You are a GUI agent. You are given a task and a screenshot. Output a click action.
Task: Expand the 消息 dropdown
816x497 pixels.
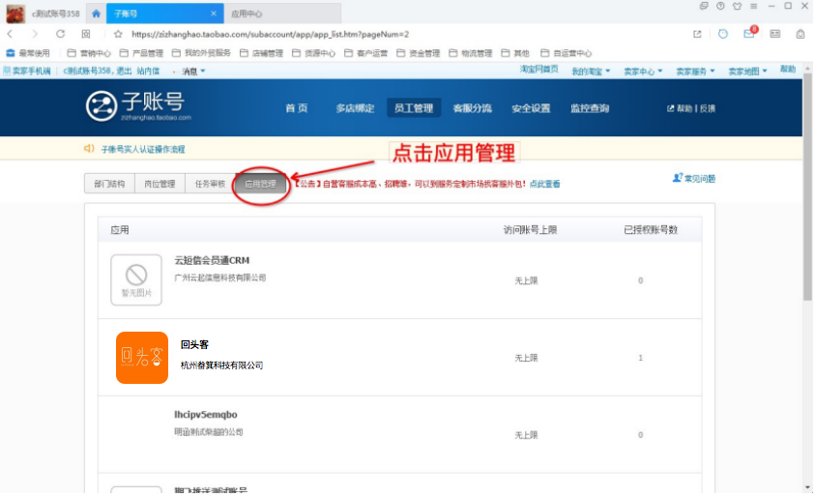click(193, 71)
